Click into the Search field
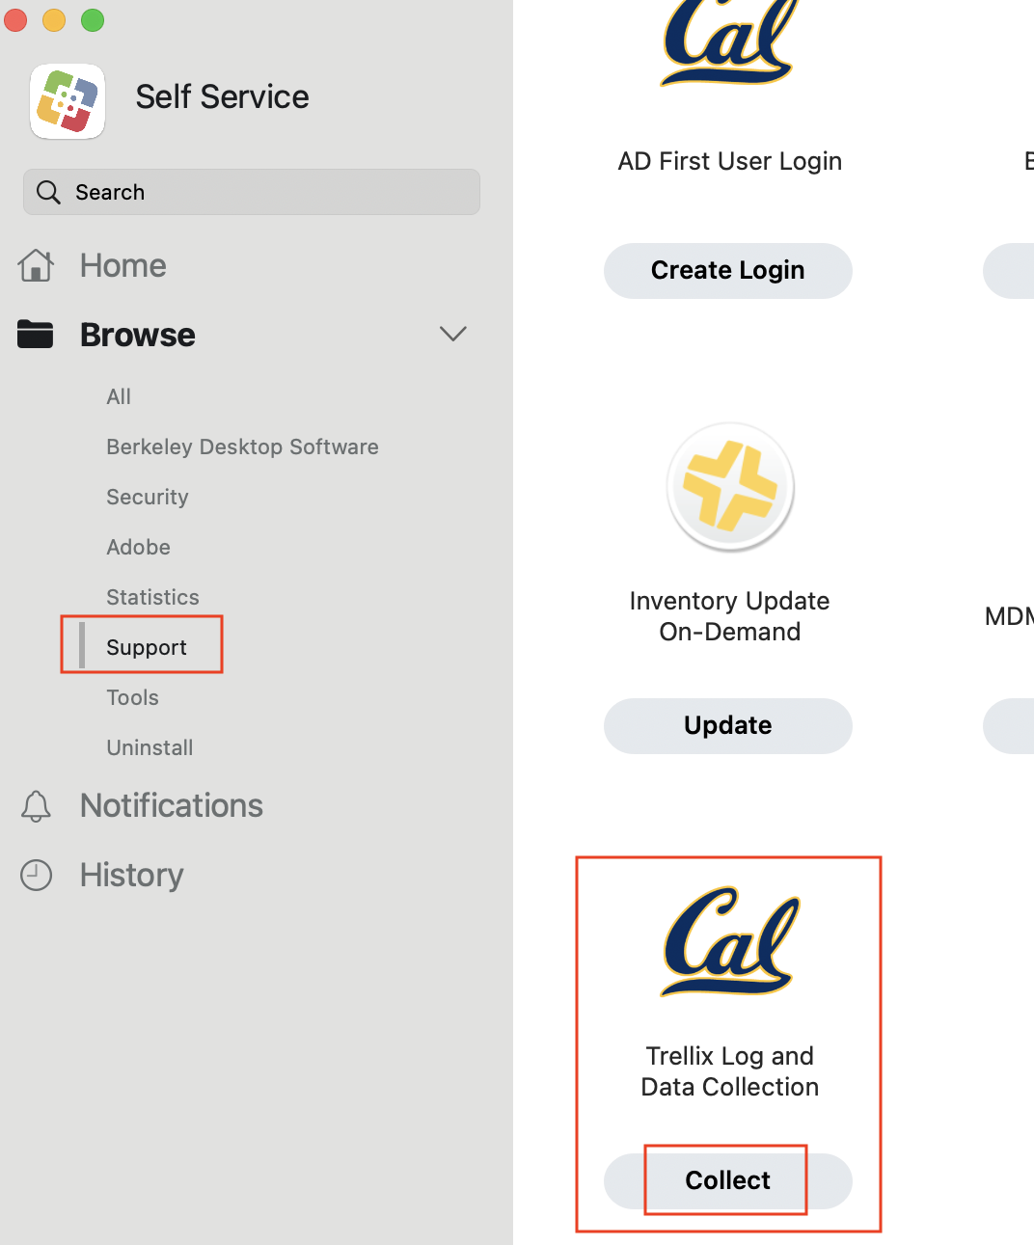The image size is (1034, 1245). click(270, 192)
